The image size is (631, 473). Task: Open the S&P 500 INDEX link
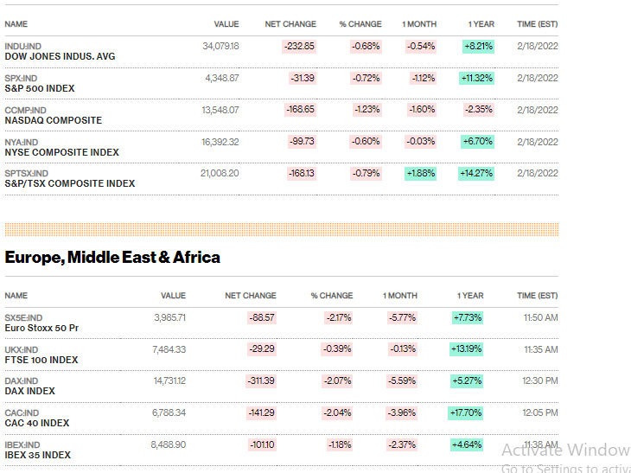pos(40,89)
